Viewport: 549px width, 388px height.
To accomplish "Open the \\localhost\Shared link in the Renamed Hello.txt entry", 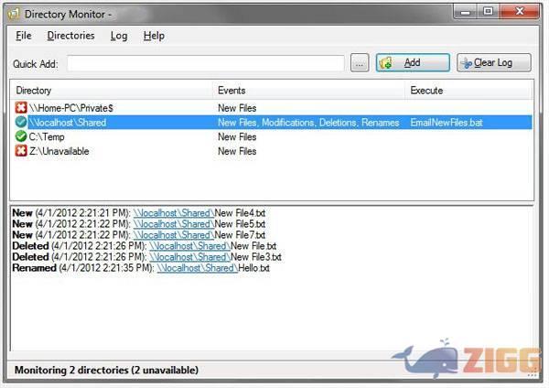I will tap(196, 268).
